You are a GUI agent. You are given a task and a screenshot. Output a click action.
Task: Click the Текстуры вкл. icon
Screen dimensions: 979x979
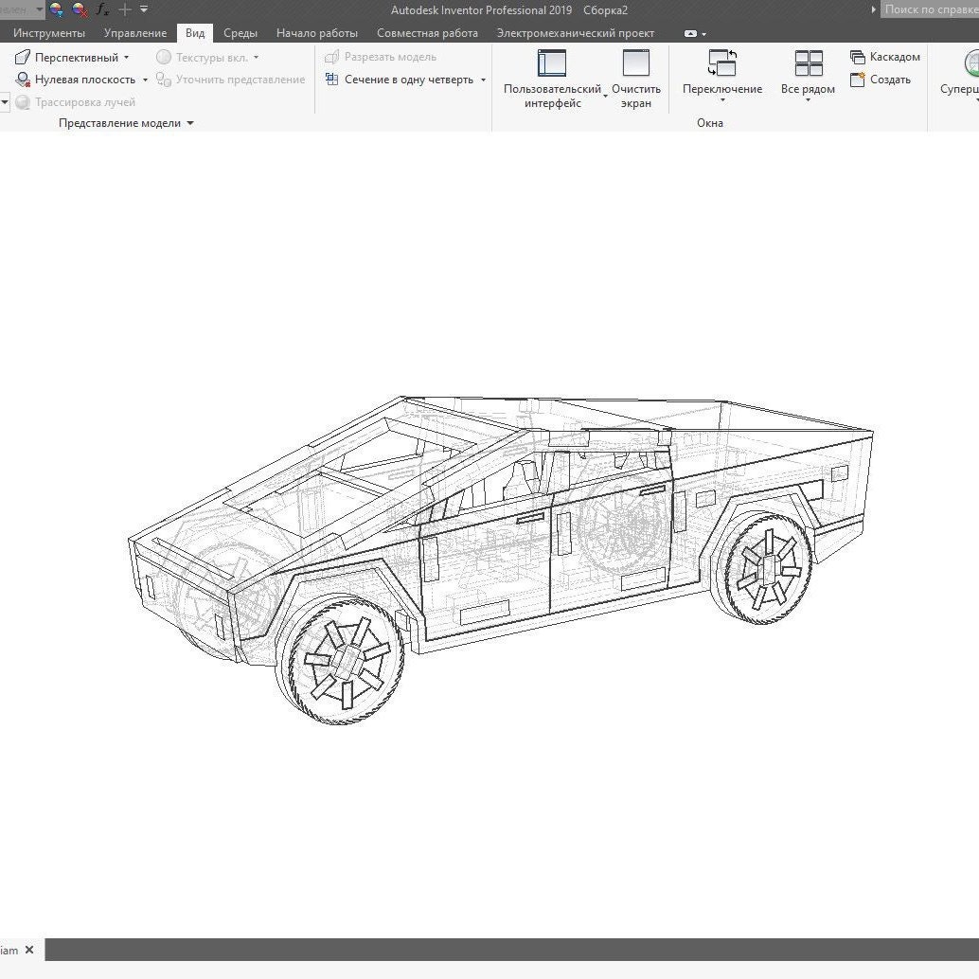164,58
